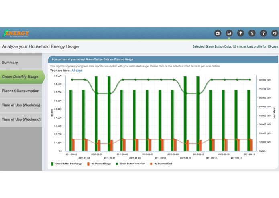The image size is (279, 198).
Task: Click the All days breadcrumb link
Action: (x=77, y=71)
